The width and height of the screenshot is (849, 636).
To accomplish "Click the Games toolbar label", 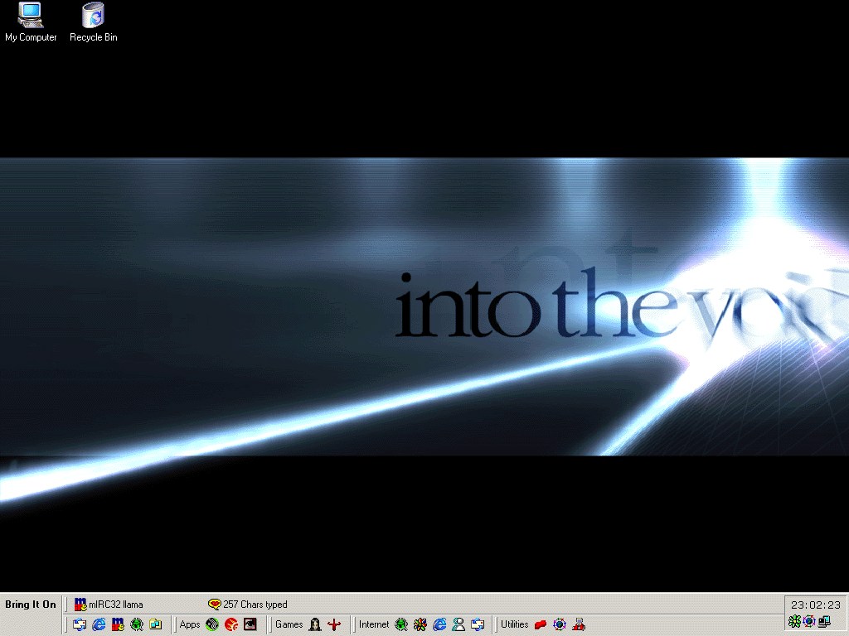I will click(x=289, y=624).
